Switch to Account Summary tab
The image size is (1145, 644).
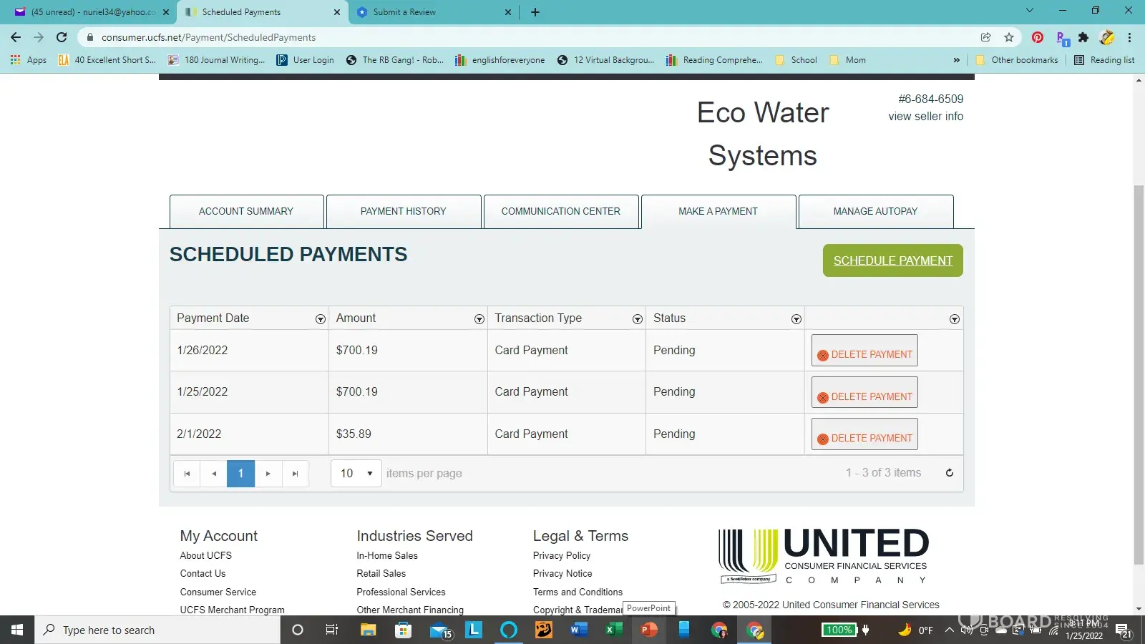pyautogui.click(x=246, y=212)
